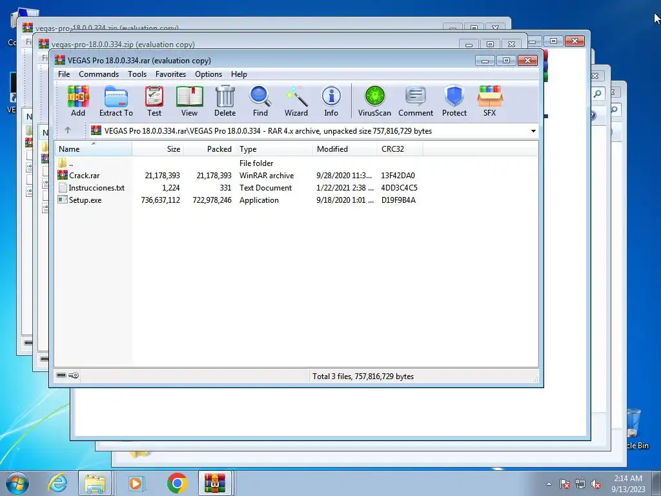The image size is (661, 496).
Task: Create an SFX archive
Action: click(x=489, y=101)
